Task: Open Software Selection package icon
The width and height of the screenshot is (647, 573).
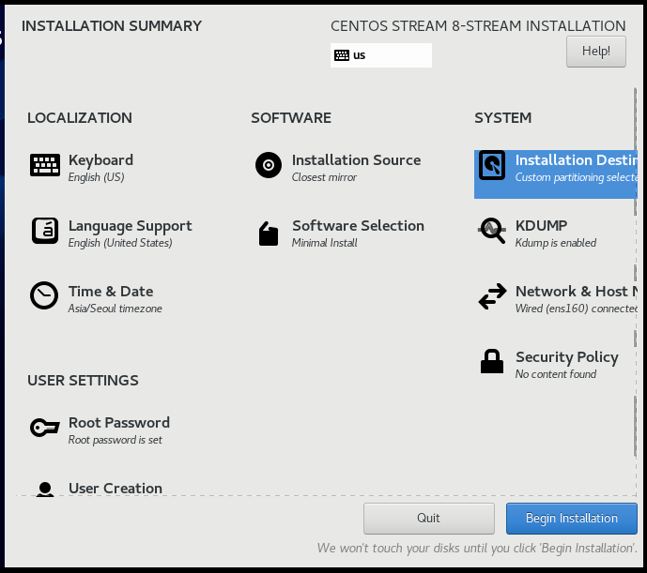Action: point(269,234)
